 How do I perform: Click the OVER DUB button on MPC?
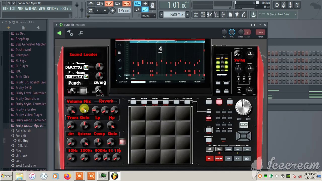(219, 158)
